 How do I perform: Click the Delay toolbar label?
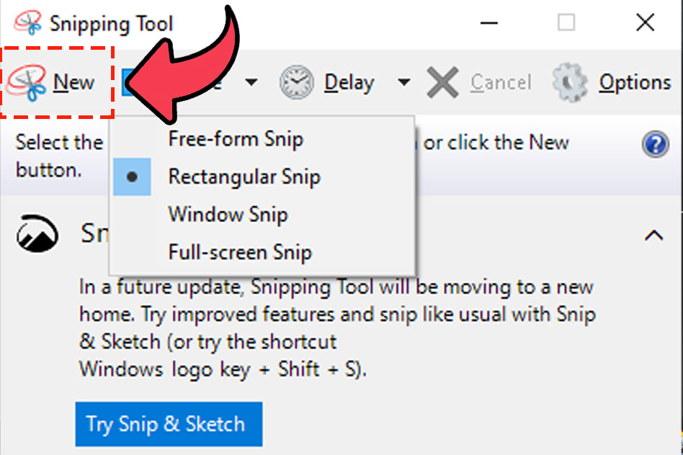pos(349,83)
